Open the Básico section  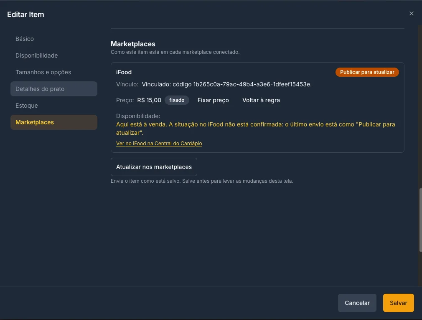pyautogui.click(x=54, y=39)
